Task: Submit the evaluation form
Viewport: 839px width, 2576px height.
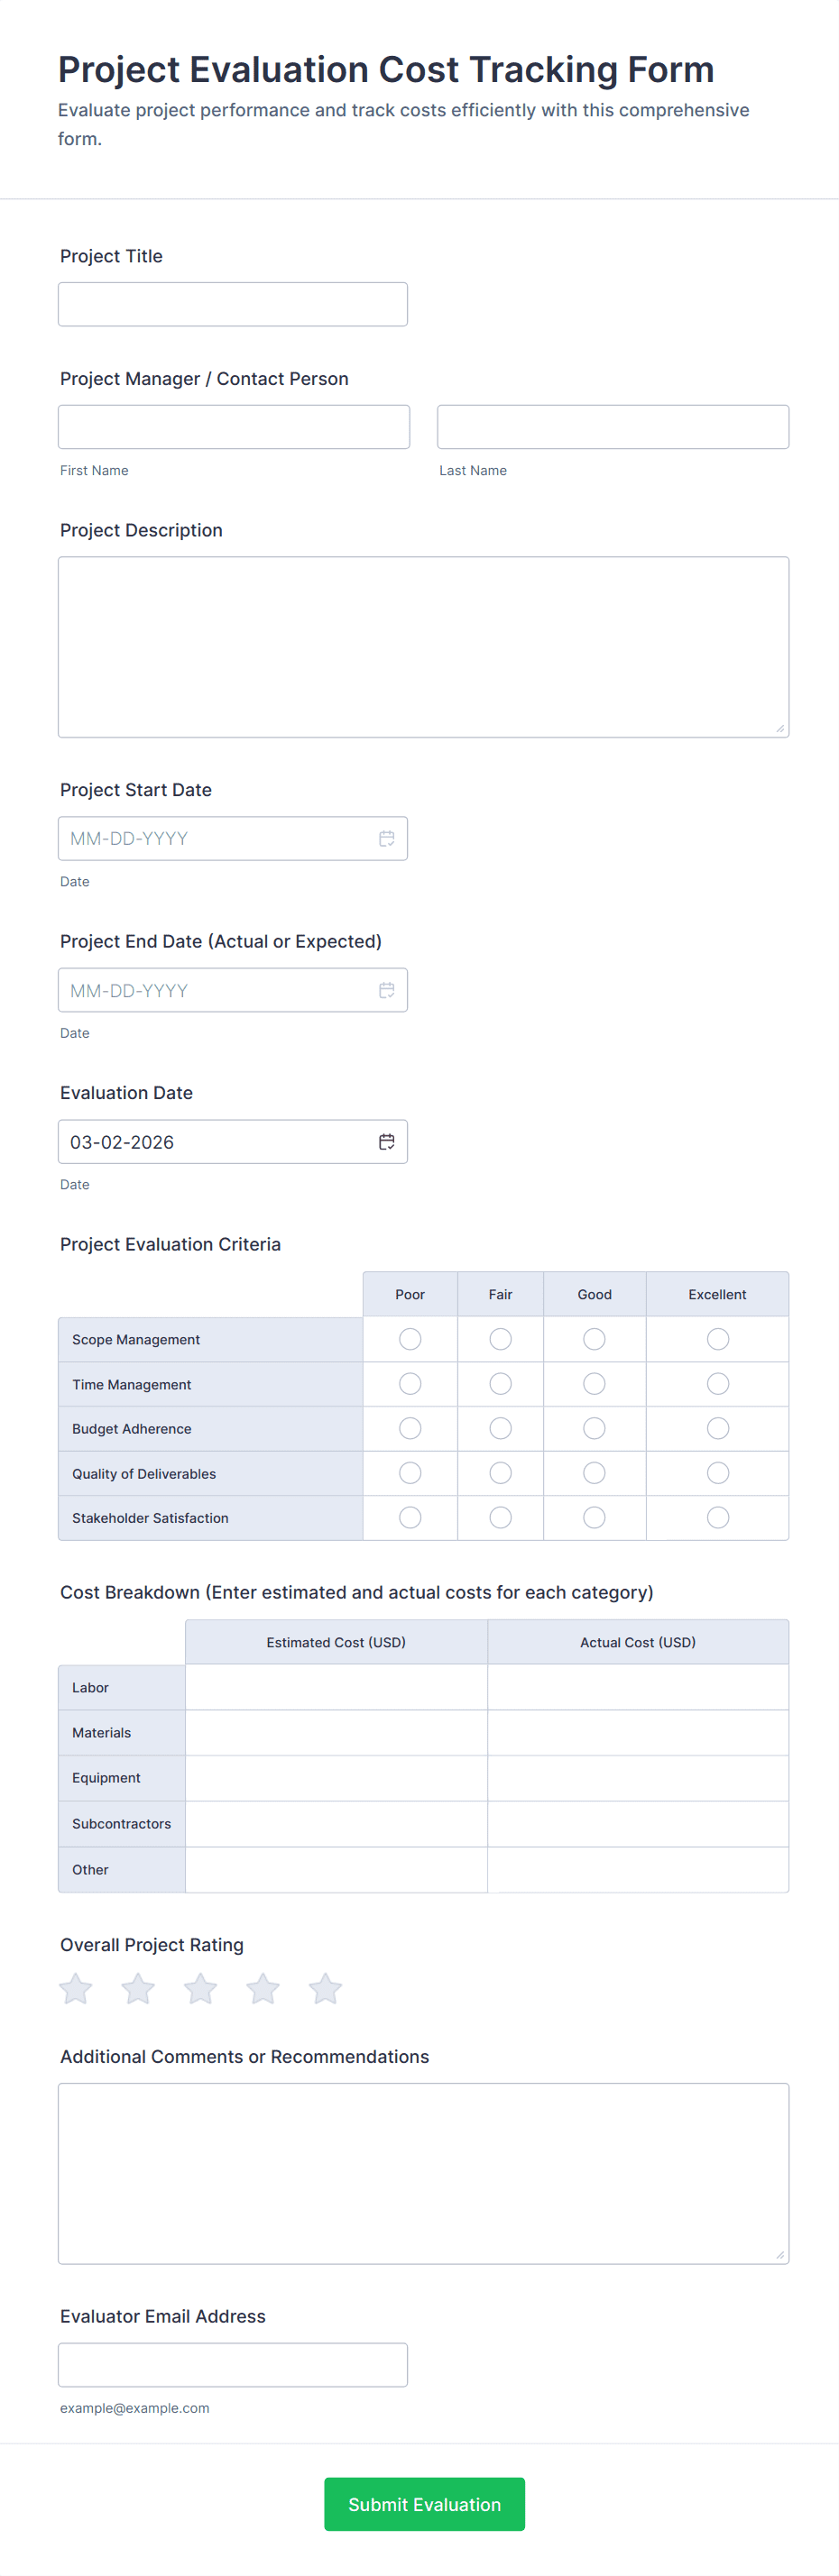Action: [424, 2504]
